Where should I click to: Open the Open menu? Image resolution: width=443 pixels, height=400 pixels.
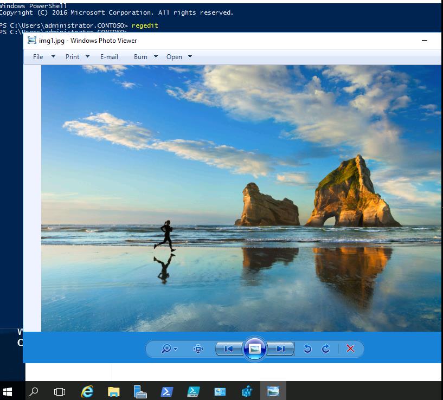[174, 57]
